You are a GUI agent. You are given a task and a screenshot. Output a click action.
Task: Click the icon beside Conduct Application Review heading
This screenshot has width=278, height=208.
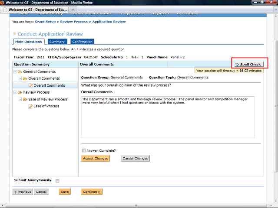tap(14, 34)
